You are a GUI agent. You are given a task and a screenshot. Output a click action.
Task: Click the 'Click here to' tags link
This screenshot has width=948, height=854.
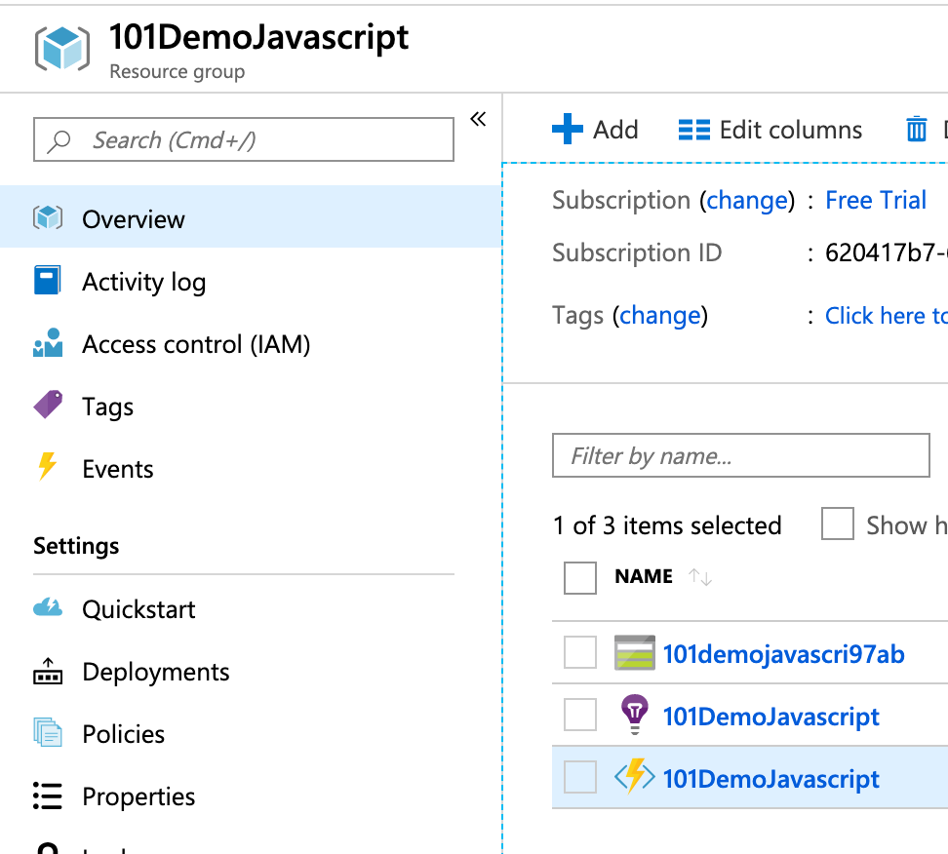click(887, 316)
